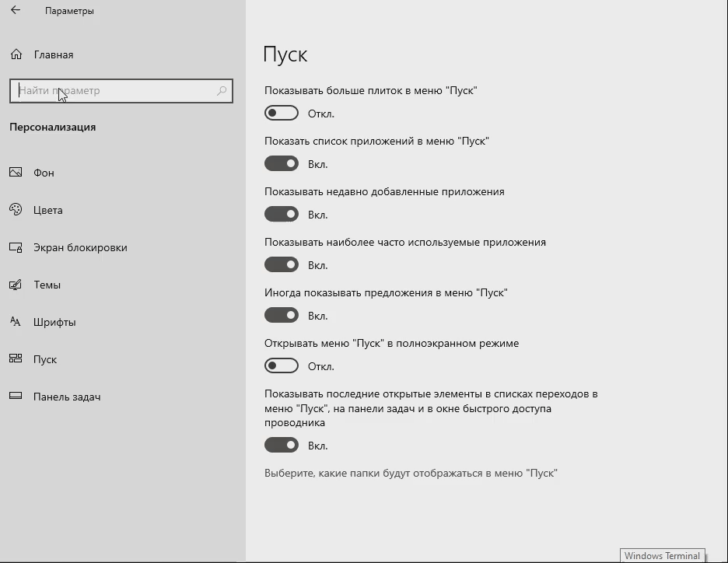
Task: Turn off recently added apps toggle
Action: click(282, 214)
